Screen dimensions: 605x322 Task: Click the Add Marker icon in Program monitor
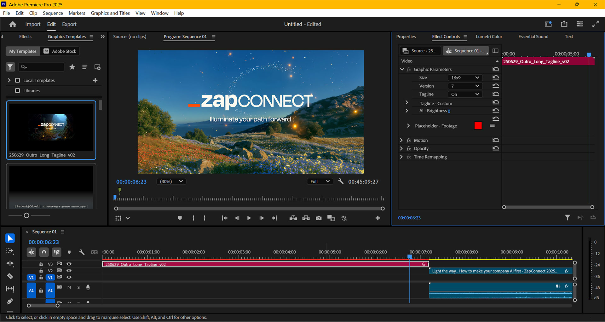coord(180,218)
